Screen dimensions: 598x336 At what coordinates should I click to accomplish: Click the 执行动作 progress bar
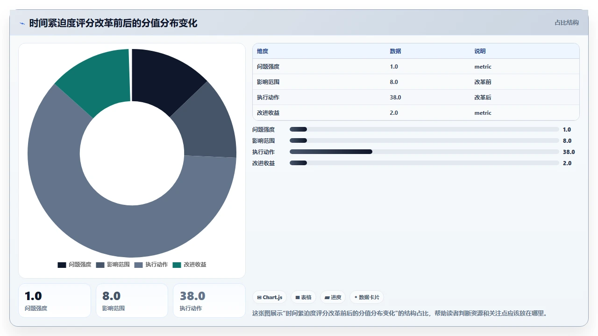coord(424,152)
